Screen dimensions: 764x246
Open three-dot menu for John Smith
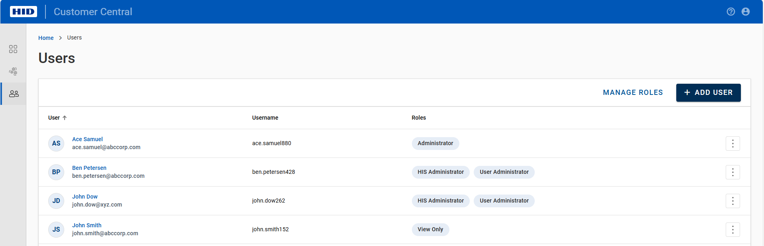pyautogui.click(x=732, y=230)
